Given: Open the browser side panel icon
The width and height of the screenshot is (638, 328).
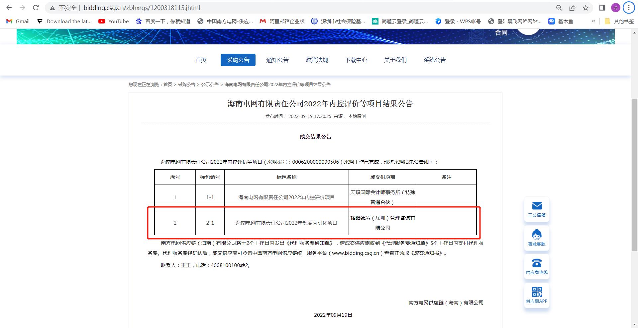Looking at the screenshot, I should tap(602, 8).
